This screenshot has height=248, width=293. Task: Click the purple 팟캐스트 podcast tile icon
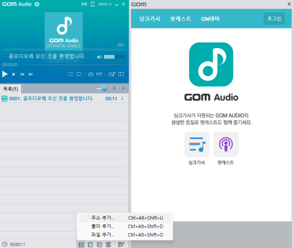[226, 144]
